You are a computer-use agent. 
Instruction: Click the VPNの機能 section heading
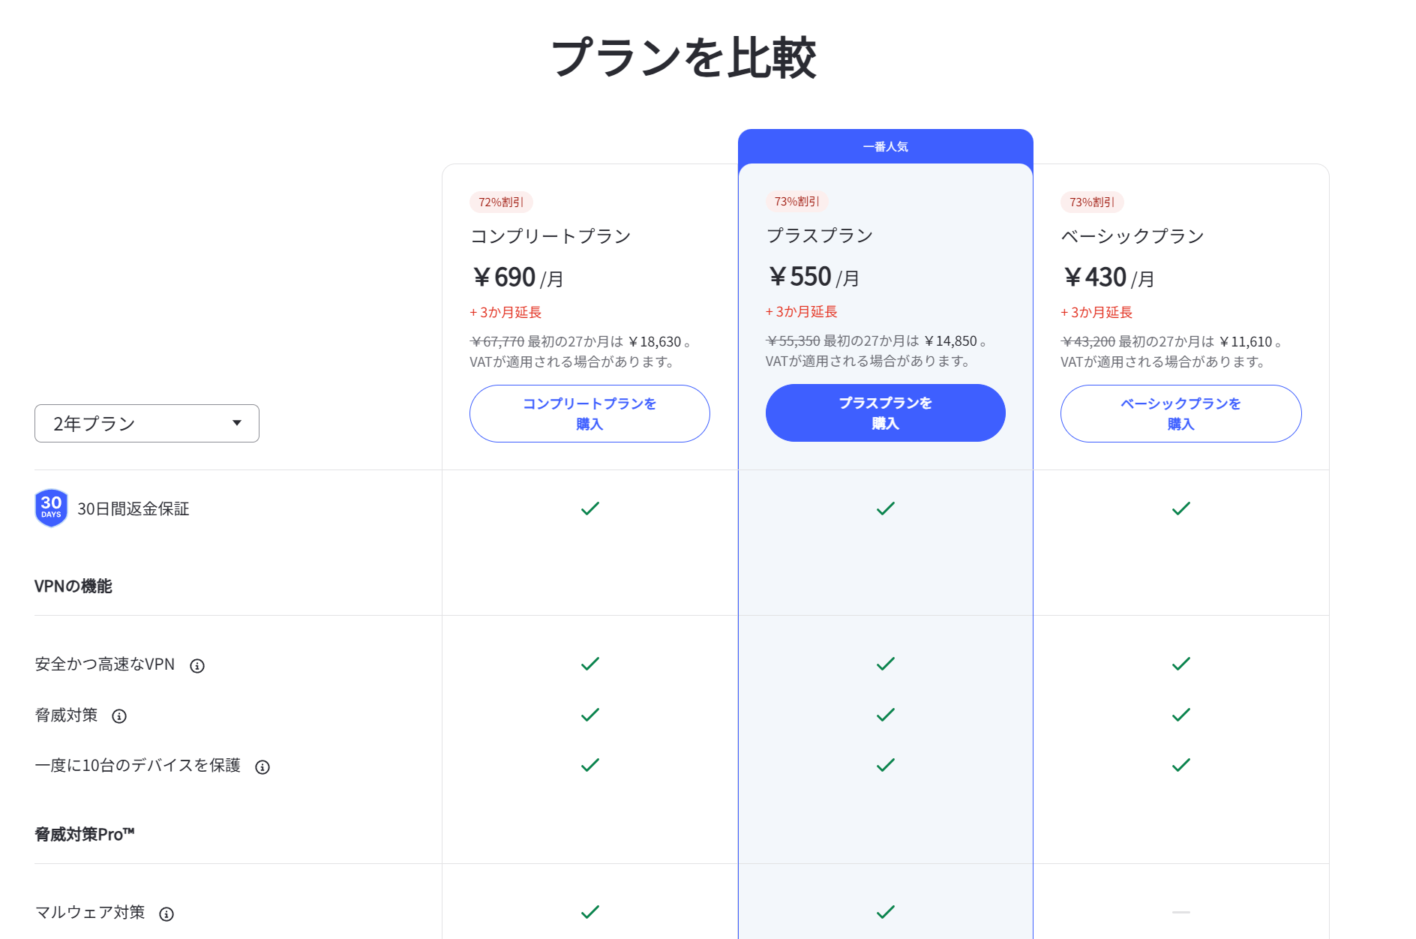73,586
